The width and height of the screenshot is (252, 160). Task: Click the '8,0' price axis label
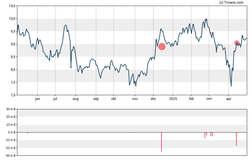[13, 70]
